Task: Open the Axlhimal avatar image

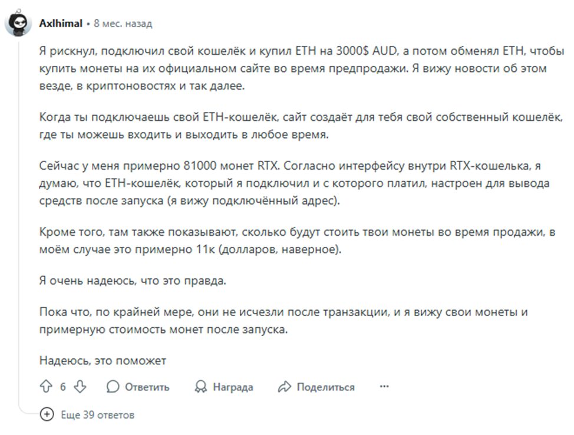Action: point(18,24)
